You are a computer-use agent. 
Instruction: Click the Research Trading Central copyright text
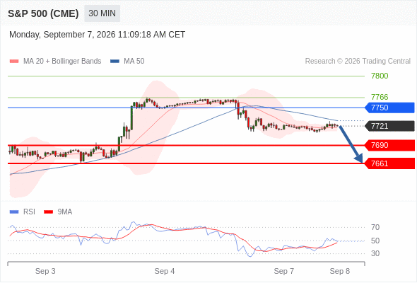(358, 62)
